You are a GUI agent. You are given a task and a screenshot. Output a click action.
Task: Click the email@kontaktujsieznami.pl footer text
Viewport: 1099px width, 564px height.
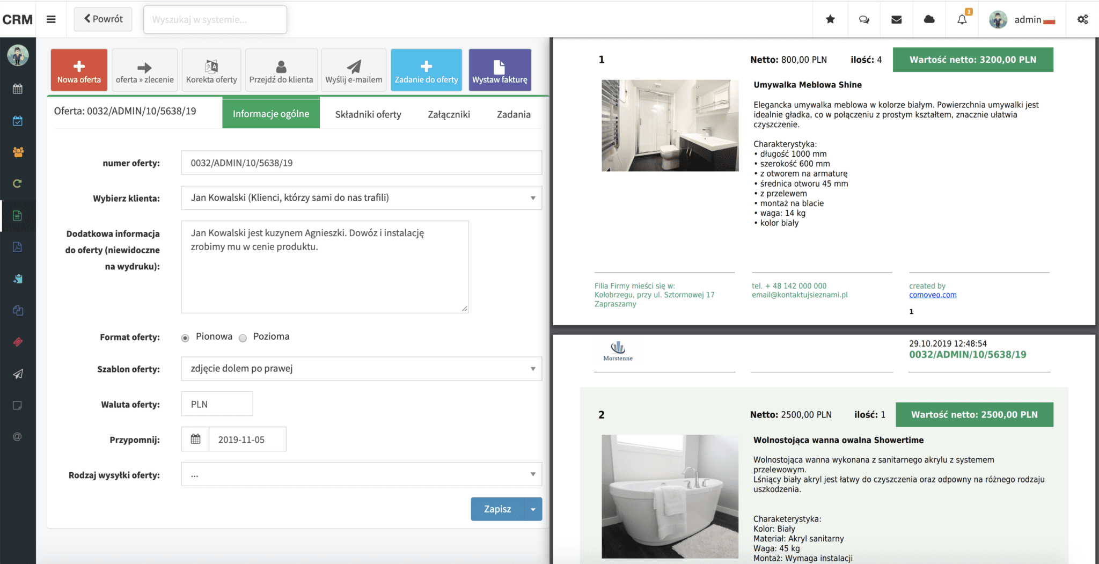[x=800, y=295]
